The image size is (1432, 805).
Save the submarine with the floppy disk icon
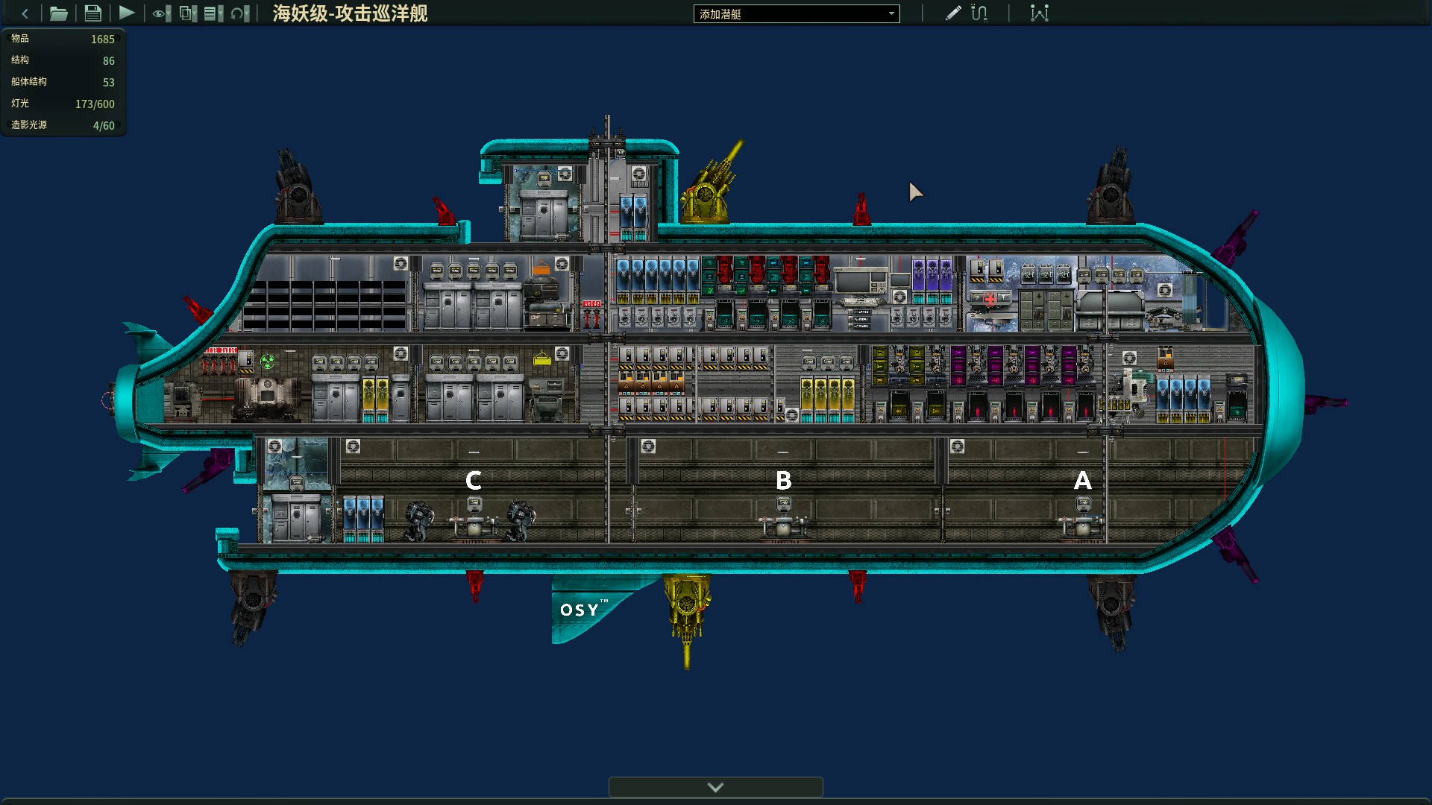pos(92,13)
